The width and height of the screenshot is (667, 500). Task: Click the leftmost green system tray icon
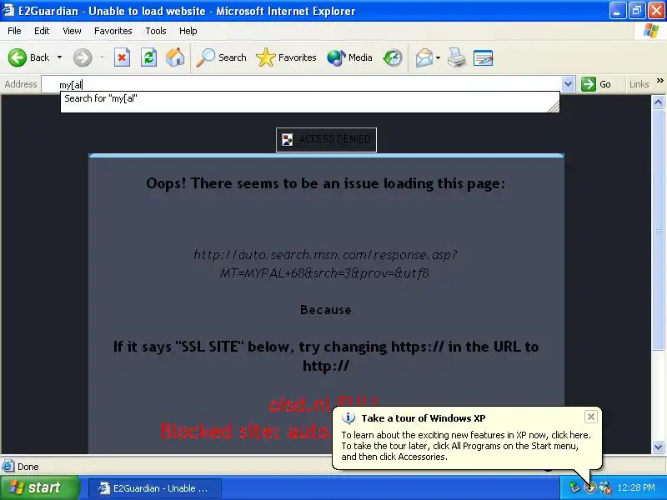pyautogui.click(x=574, y=487)
